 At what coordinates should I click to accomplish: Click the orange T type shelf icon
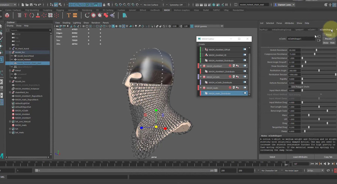[69, 15]
